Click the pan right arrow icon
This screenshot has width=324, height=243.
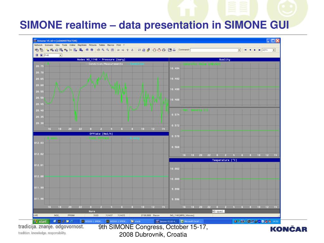click(x=123, y=50)
